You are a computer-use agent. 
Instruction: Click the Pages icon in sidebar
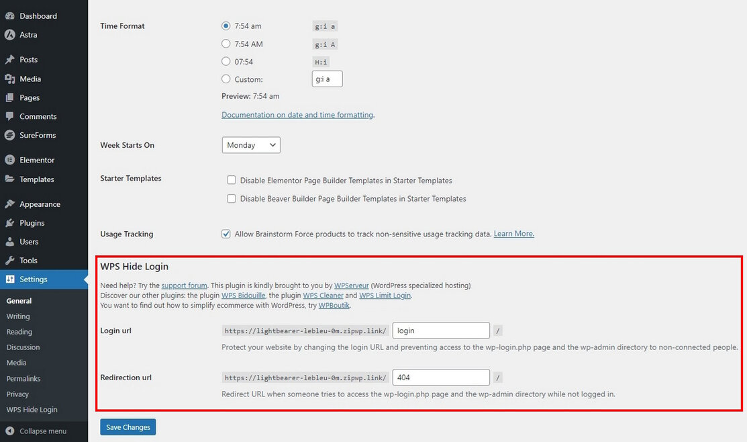click(x=9, y=98)
